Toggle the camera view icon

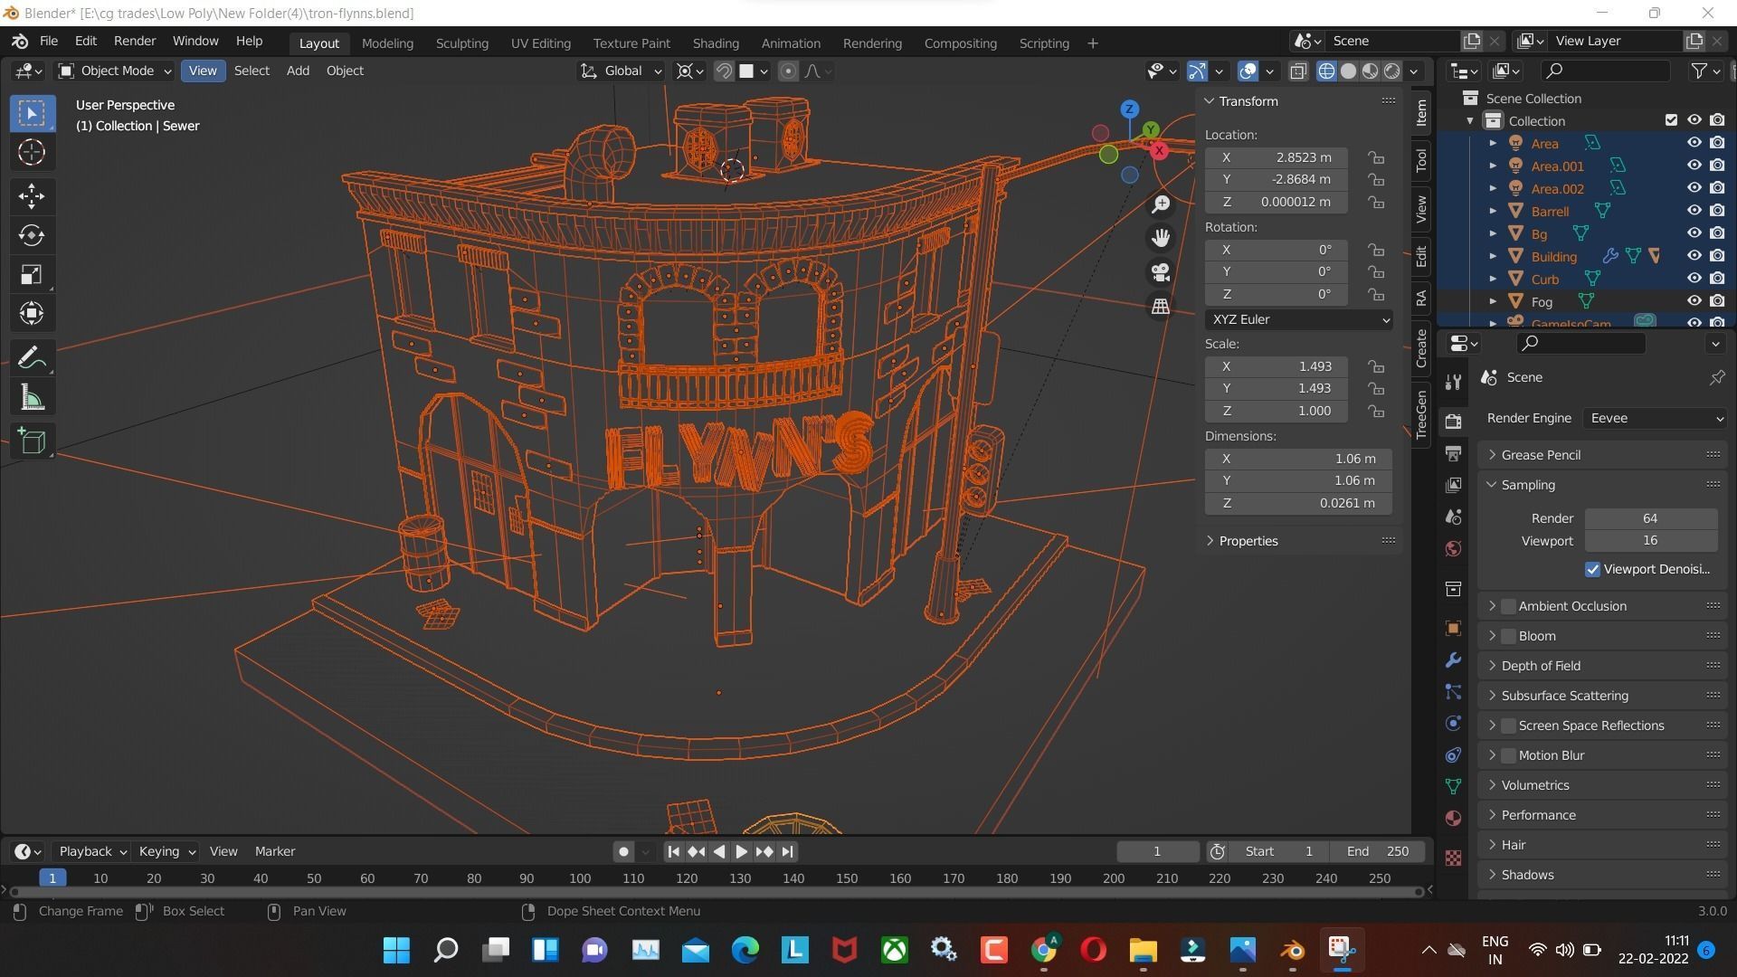[x=1161, y=272]
